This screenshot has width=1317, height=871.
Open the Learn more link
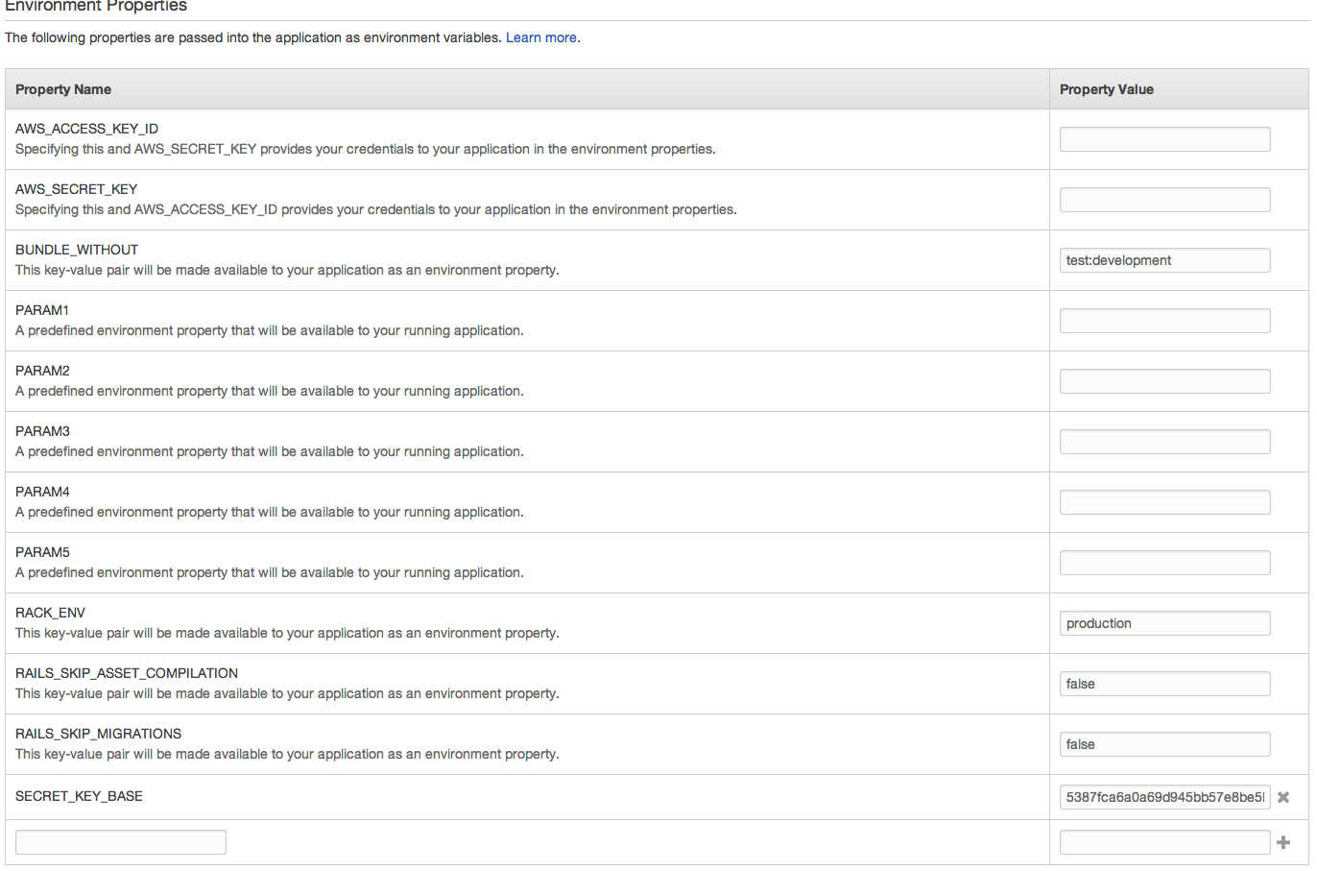[x=541, y=38]
